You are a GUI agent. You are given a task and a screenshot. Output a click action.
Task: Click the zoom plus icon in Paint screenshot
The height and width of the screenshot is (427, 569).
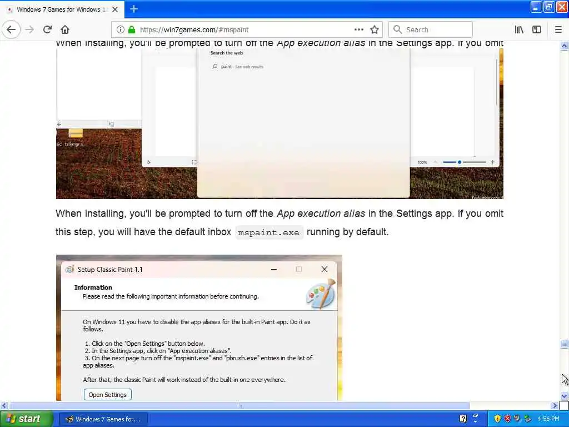492,162
